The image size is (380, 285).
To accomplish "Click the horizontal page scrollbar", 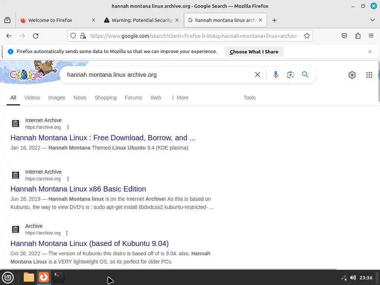I will coord(169,269).
